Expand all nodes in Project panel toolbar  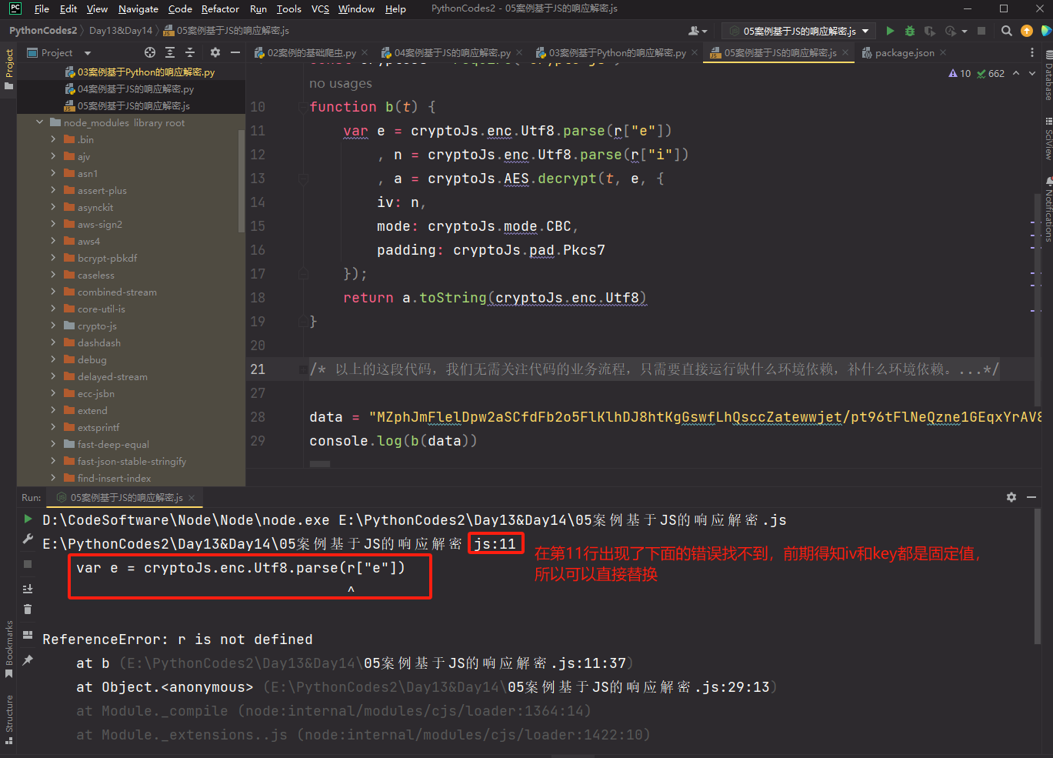[170, 52]
